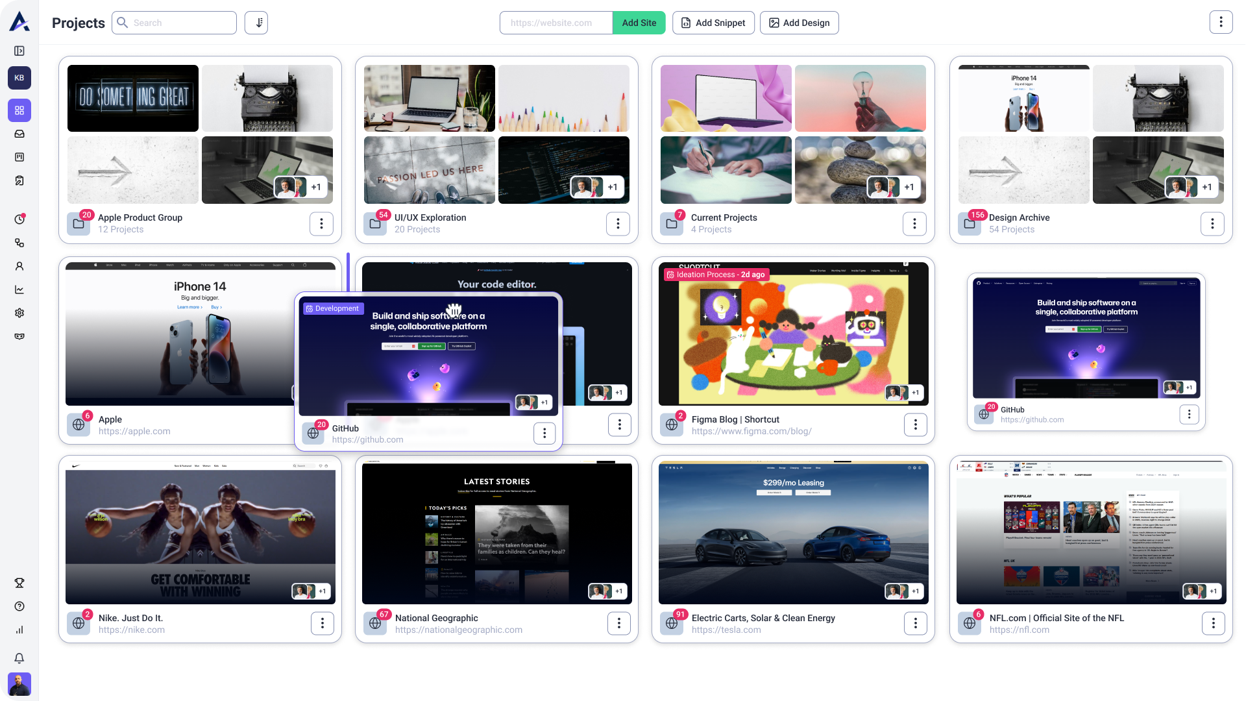This screenshot has height=701, width=1246.
Task: Open https://apple.com link
Action: point(134,431)
